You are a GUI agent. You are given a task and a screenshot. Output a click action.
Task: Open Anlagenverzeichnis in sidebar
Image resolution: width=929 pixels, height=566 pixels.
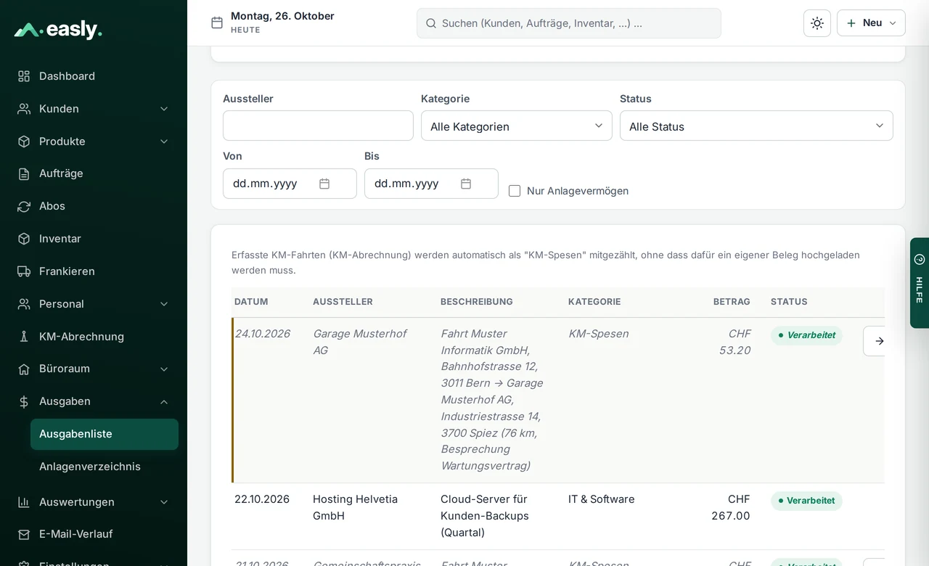pos(105,467)
